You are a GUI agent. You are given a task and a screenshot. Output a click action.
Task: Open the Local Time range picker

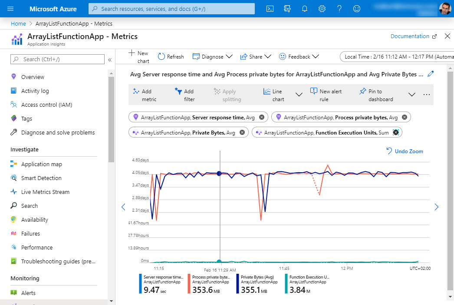[x=397, y=57]
